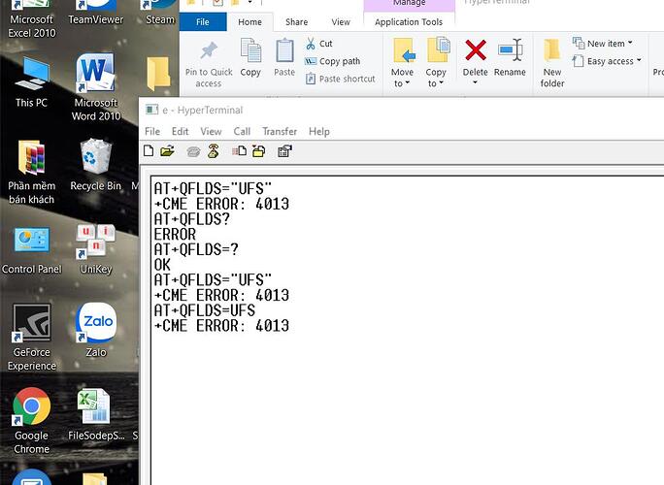The width and height of the screenshot is (664, 485).
Task: Select the Google Chrome desktop shortcut
Action: pos(32,422)
